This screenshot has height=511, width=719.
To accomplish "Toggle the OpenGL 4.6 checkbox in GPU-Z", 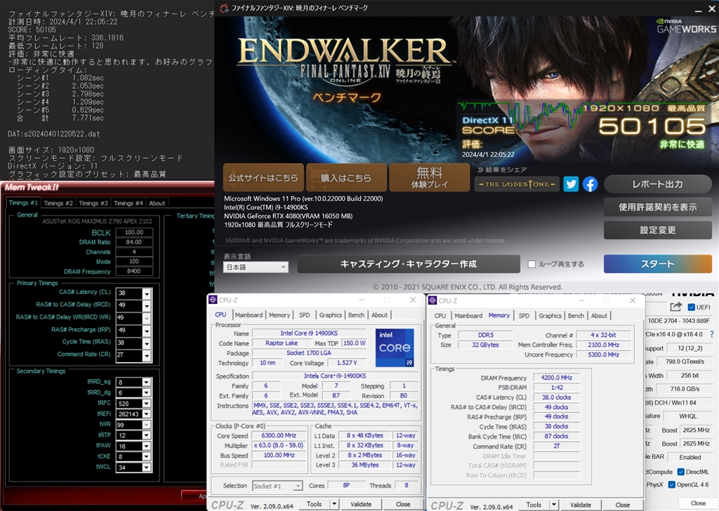I will pos(672,484).
